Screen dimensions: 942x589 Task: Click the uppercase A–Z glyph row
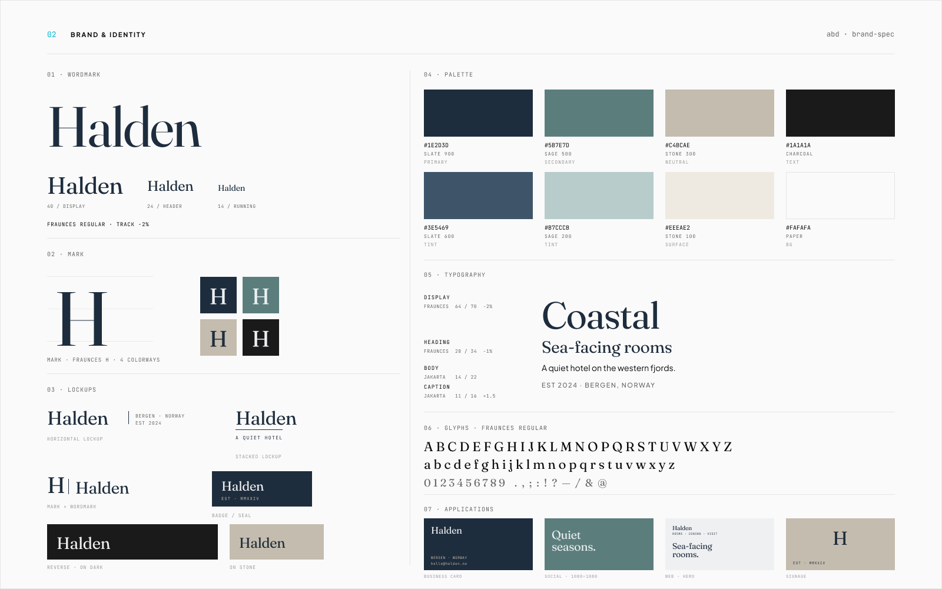[578, 447]
